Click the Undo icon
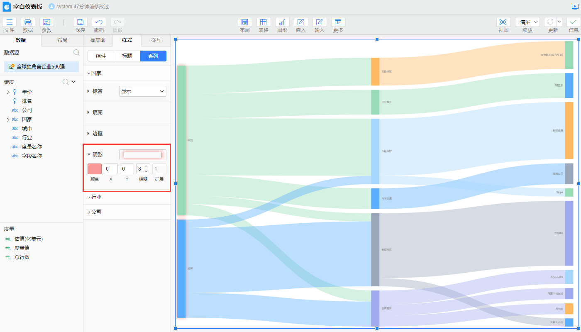The image size is (581, 332). pyautogui.click(x=99, y=22)
